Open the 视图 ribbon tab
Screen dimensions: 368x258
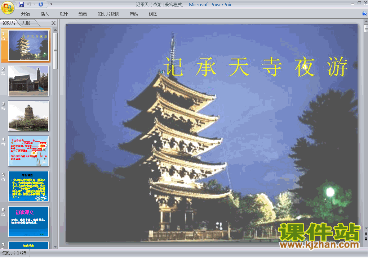[153, 14]
